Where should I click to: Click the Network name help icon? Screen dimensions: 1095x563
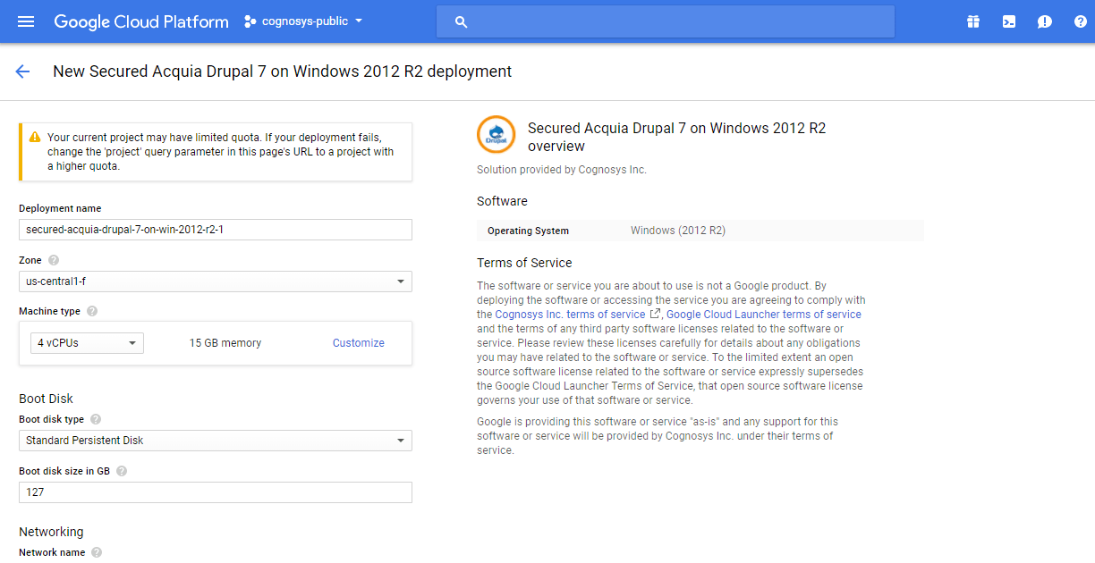[97, 552]
